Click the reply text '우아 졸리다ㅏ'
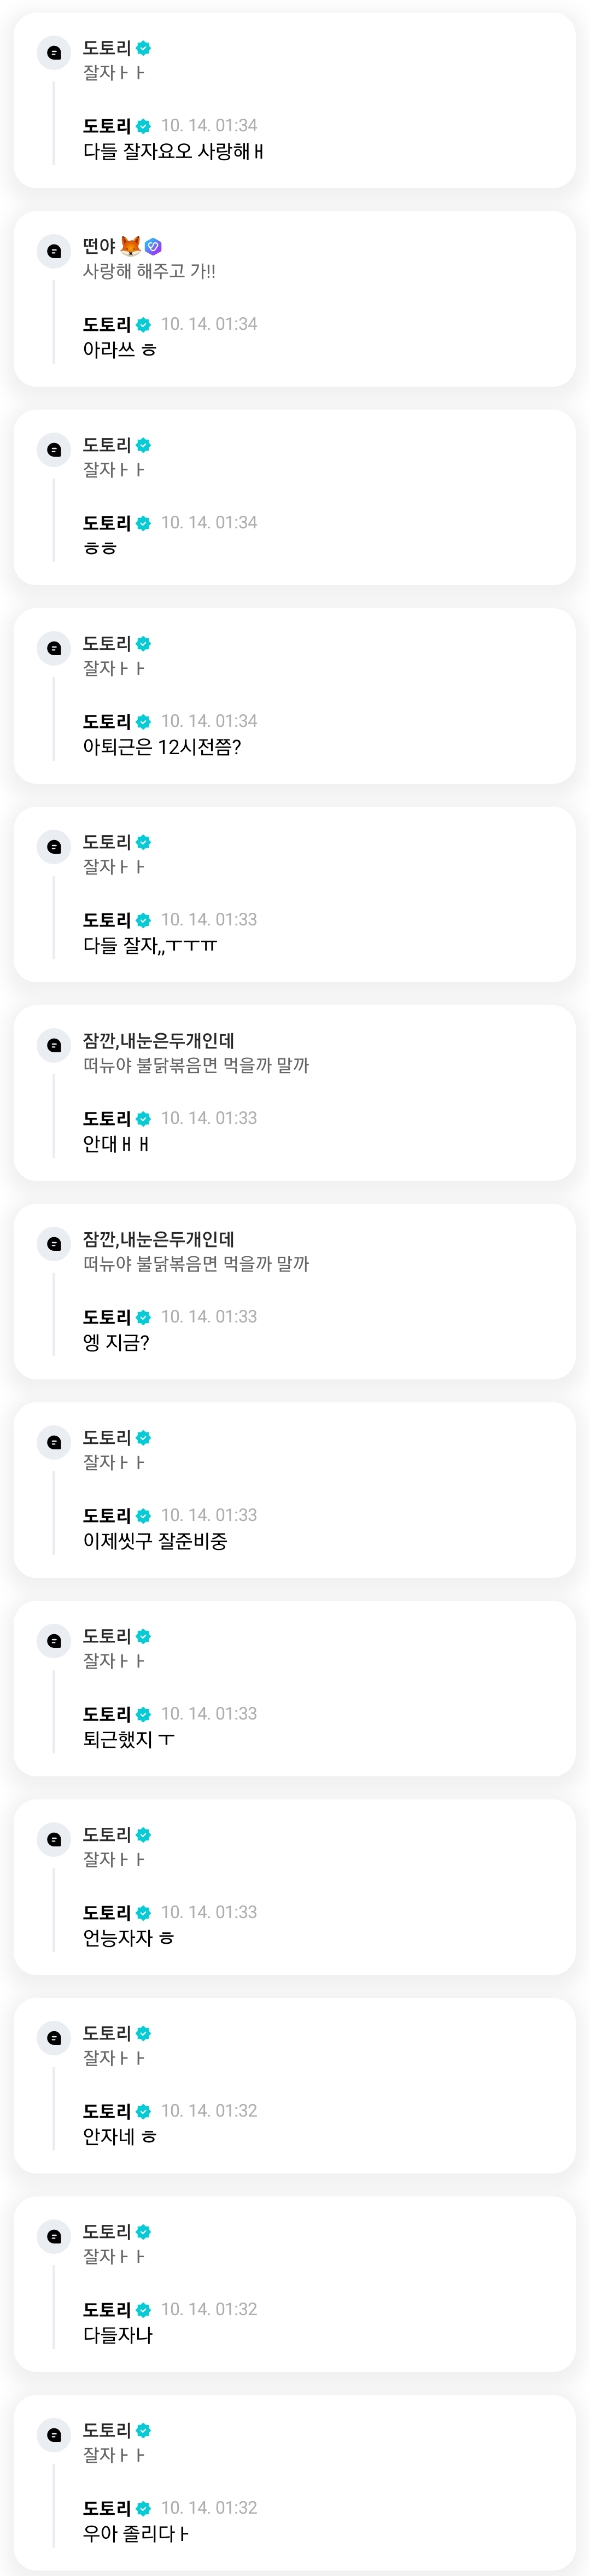 coord(136,2534)
